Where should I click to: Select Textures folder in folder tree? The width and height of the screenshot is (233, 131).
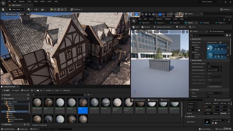(x=12, y=117)
